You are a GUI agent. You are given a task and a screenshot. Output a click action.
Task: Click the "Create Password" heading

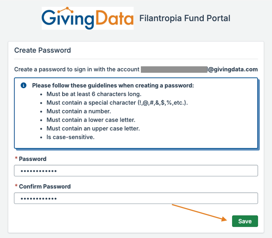[43, 51]
